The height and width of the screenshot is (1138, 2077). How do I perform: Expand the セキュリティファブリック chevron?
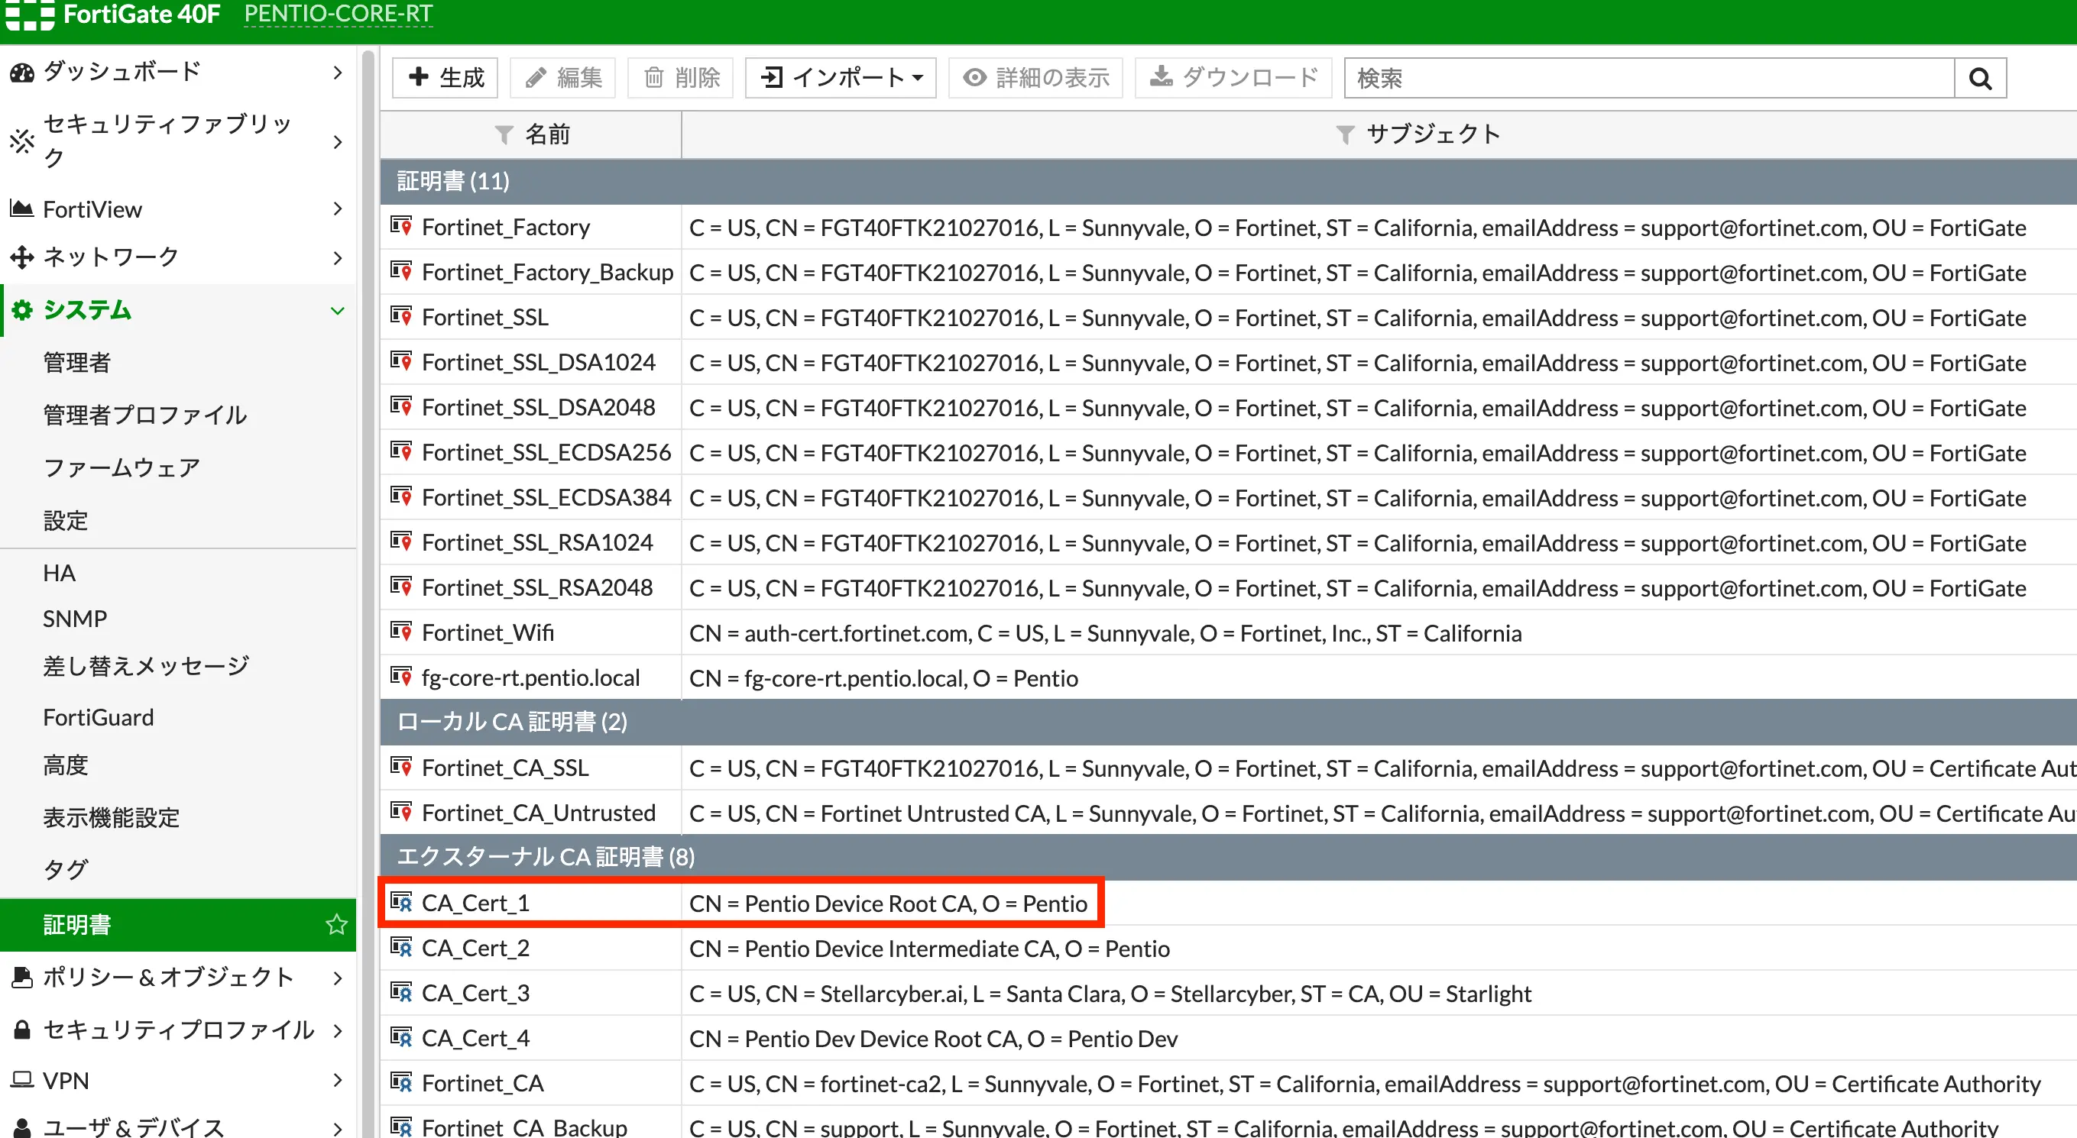coord(338,142)
